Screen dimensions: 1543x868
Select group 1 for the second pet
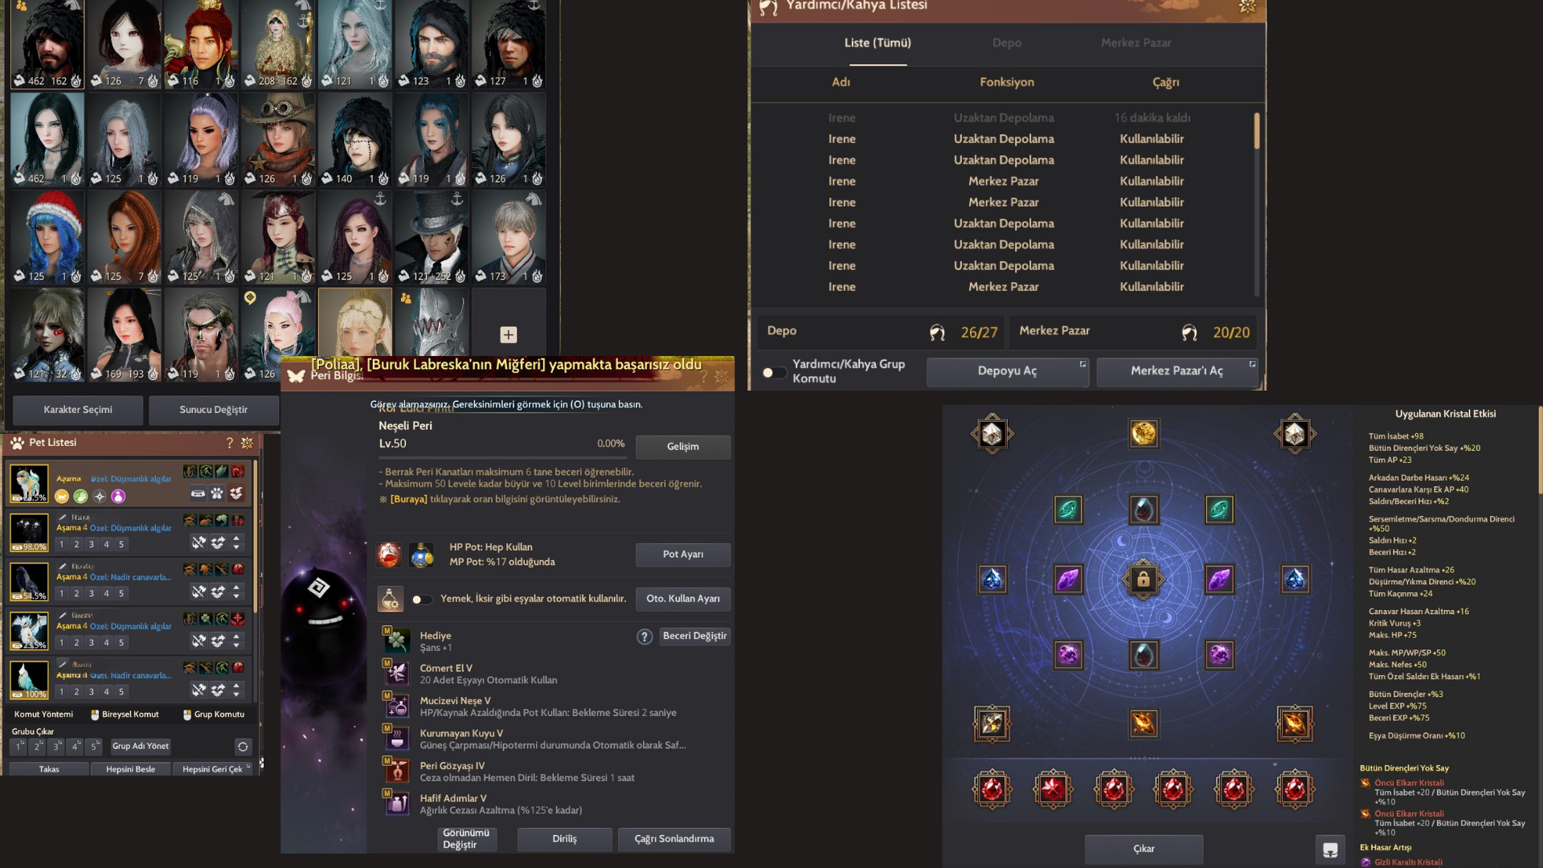tap(62, 544)
